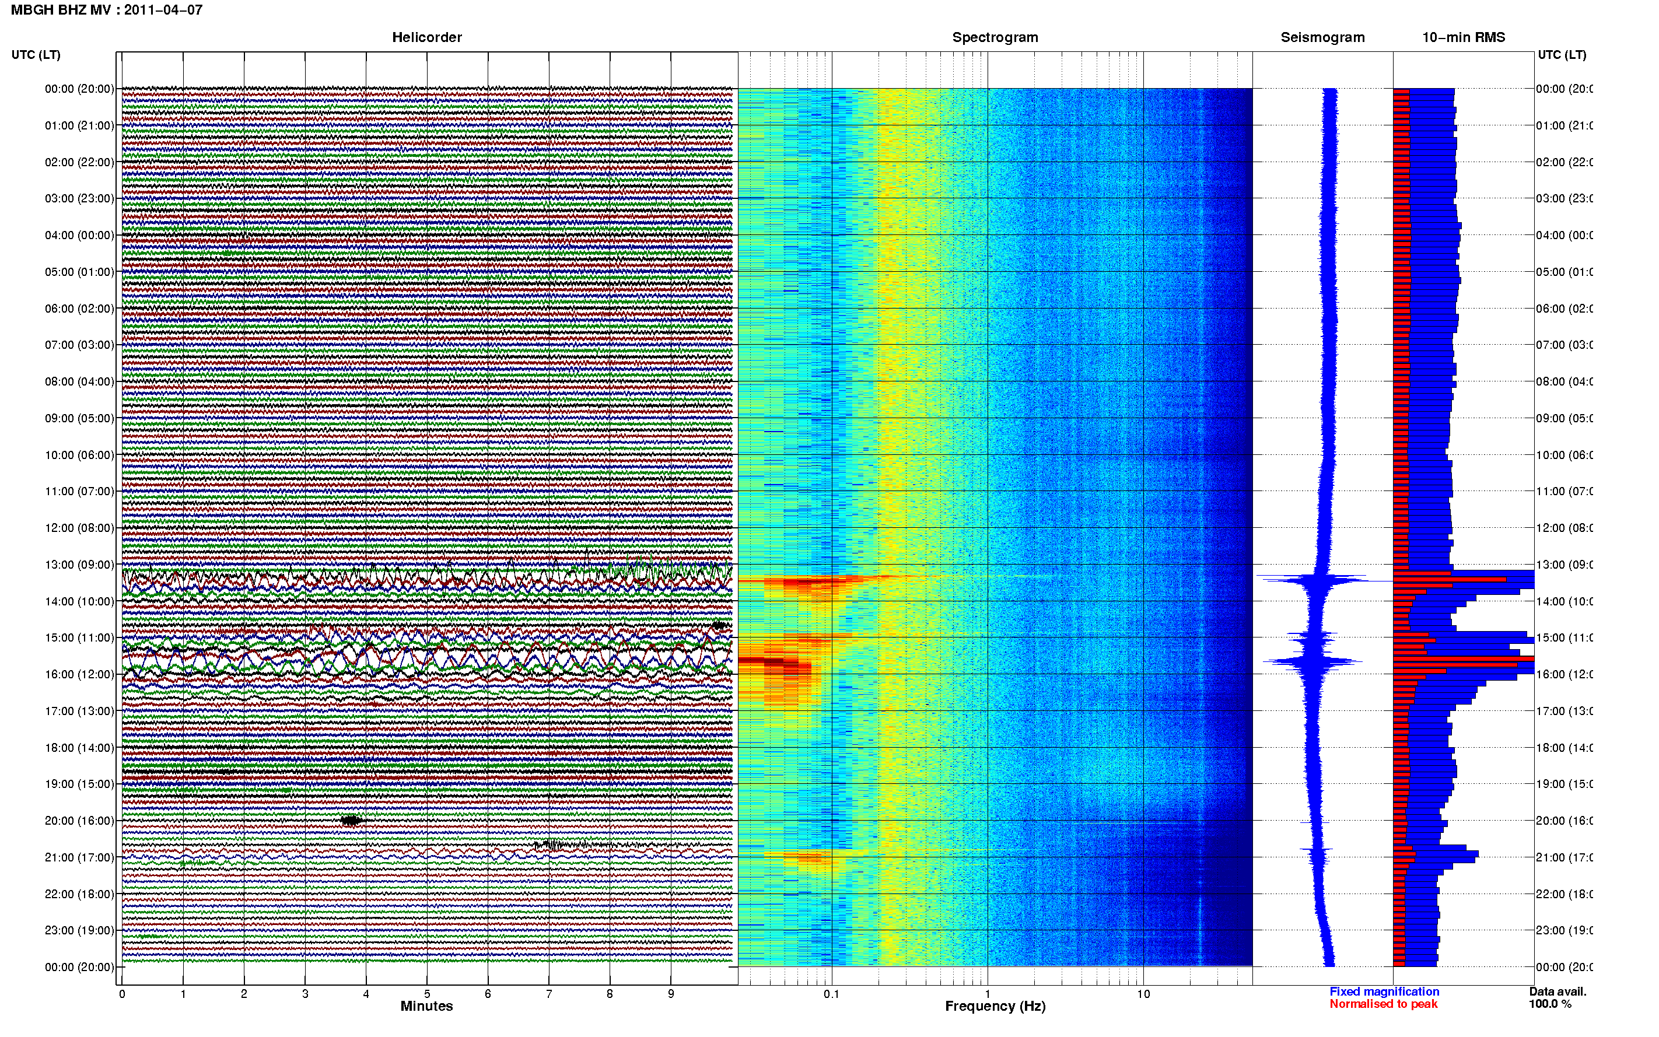Screen dimensions: 1659x1037
Task: Select the '19:00 (15:00)' left axis label
Action: coord(79,784)
